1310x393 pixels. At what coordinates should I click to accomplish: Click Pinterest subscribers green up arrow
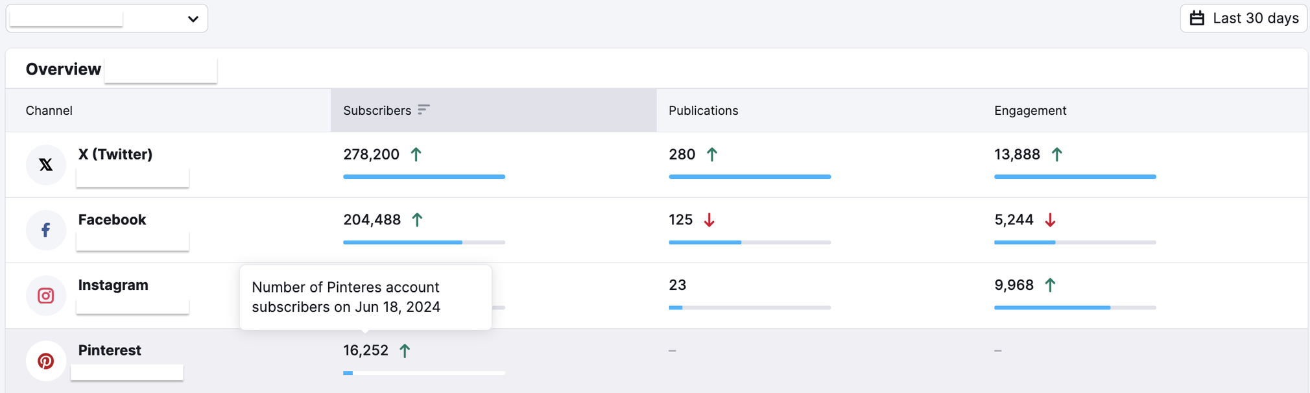[x=405, y=351]
